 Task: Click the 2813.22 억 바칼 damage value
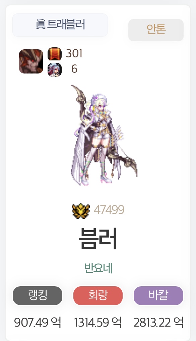click(x=158, y=322)
